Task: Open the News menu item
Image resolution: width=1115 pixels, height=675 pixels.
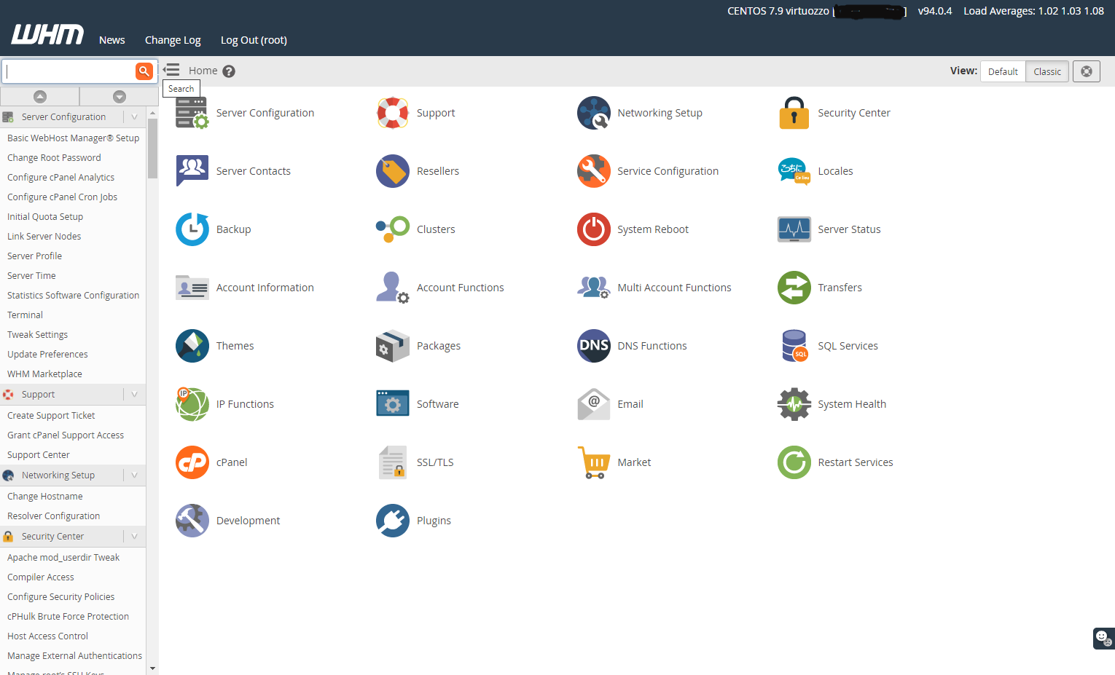Action: pos(111,40)
